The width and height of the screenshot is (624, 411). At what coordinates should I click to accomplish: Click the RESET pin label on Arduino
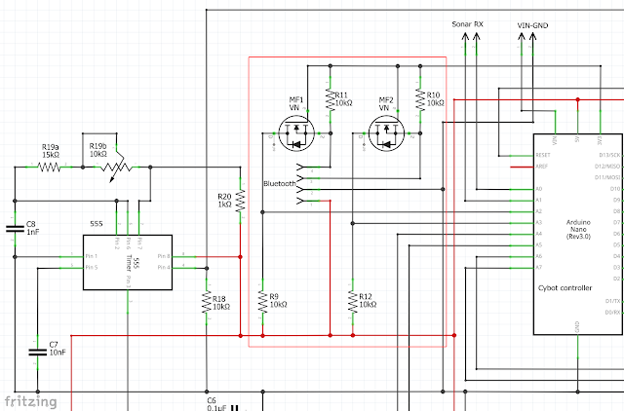543,155
